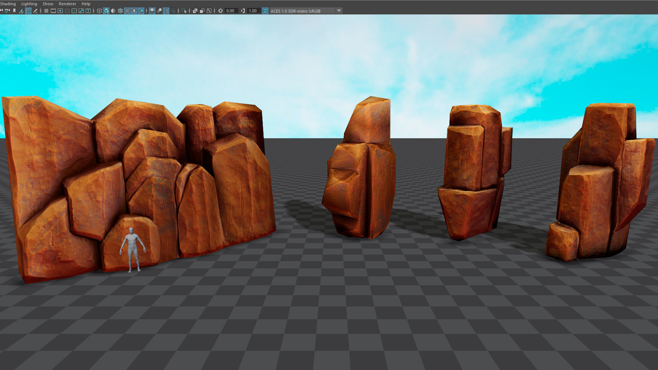Toggle wireframe on shaded icon
Image resolution: width=658 pixels, height=370 pixels.
pyautogui.click(x=120, y=11)
